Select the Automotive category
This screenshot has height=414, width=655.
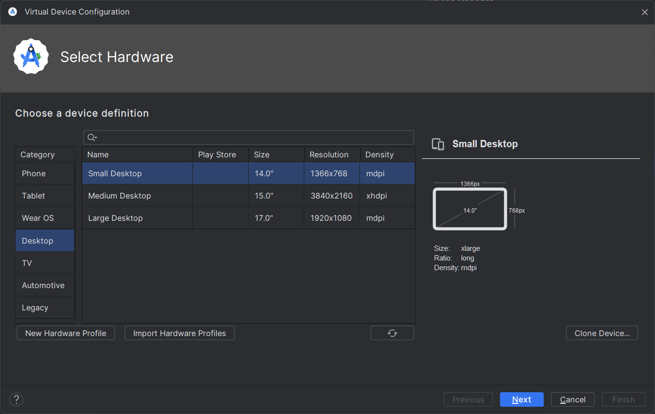point(45,285)
